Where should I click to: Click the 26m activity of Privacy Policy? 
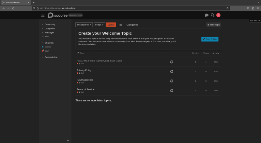click(216, 71)
